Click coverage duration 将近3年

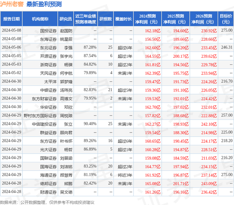coord(125,175)
